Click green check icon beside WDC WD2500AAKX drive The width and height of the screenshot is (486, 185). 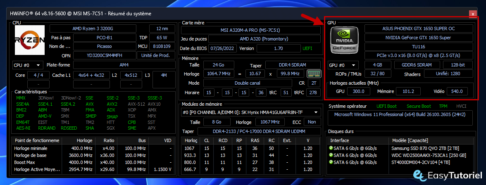point(331,155)
